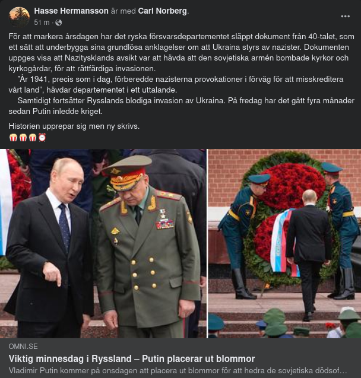Click the alarm clock emoji

(42, 138)
